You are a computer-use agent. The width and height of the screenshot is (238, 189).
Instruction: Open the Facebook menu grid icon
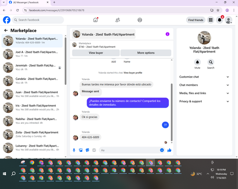tap(210, 20)
